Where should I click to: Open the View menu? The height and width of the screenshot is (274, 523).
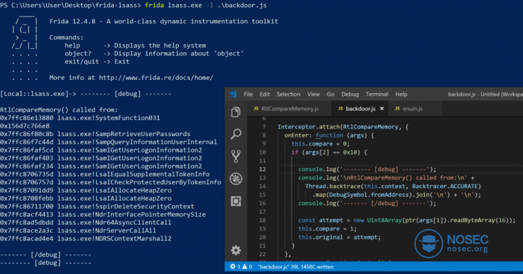(x=313, y=94)
